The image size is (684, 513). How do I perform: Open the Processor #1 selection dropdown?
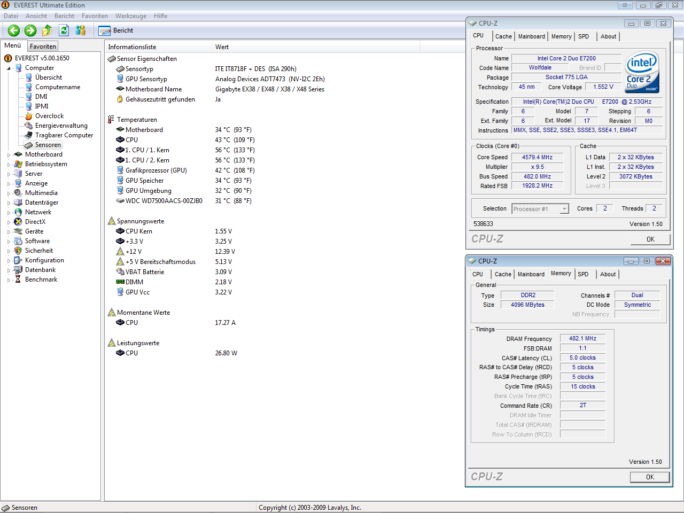(x=564, y=209)
